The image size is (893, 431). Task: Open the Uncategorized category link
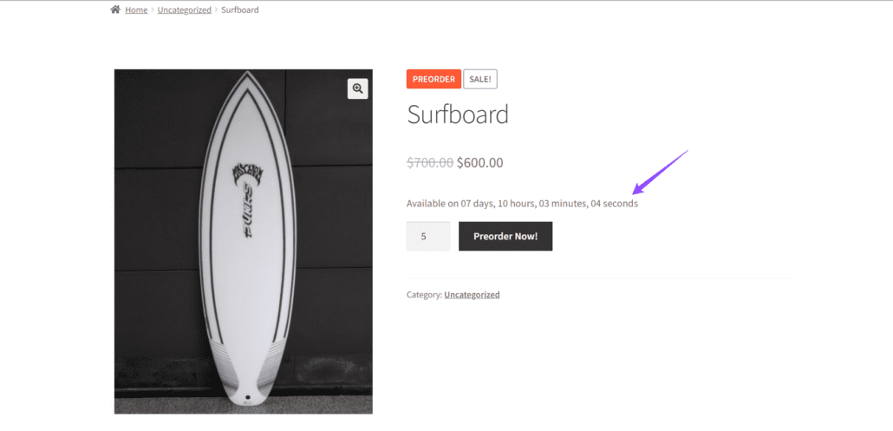[x=472, y=294]
